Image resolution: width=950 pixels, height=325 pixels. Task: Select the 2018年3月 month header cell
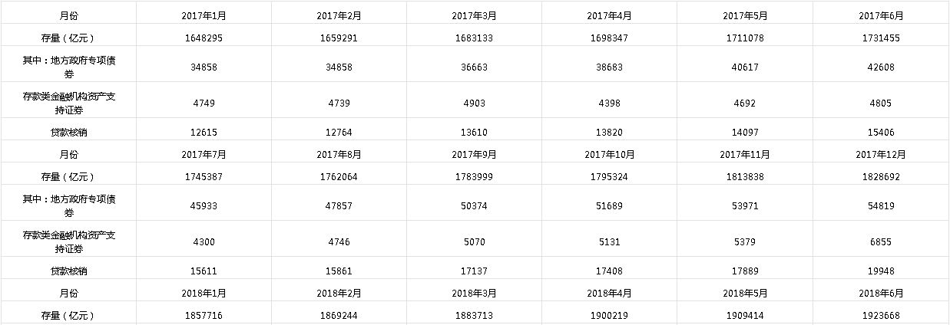474,293
